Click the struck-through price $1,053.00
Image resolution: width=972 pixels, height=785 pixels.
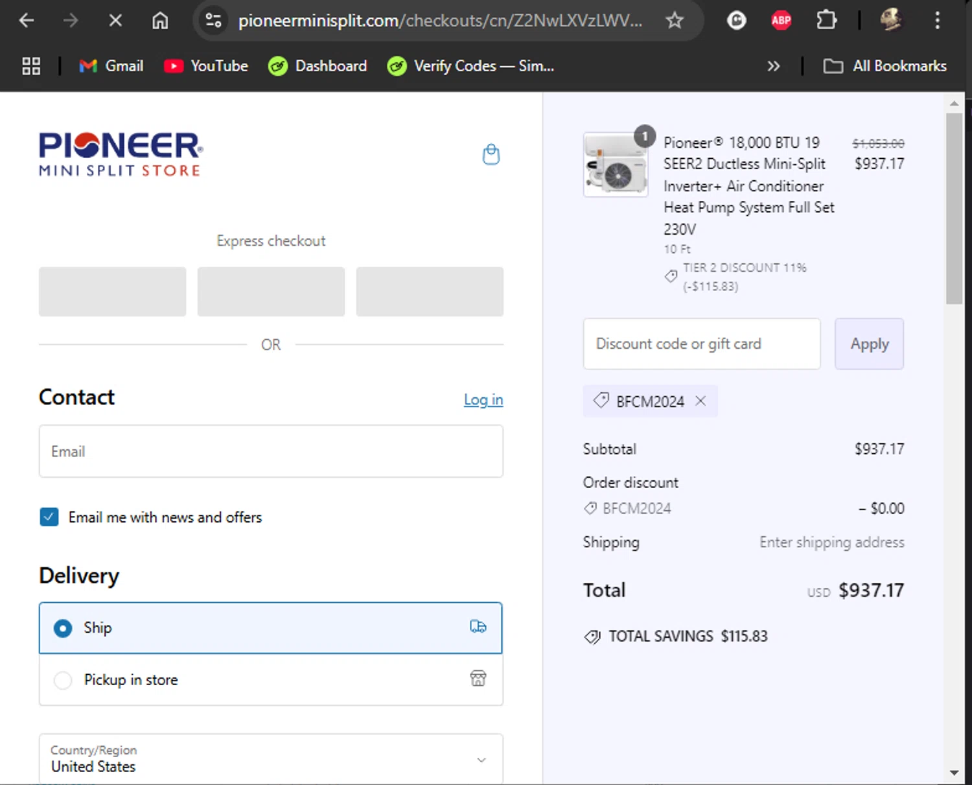(878, 143)
